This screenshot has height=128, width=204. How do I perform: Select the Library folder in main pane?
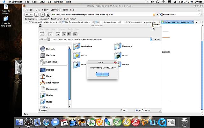pyautogui.click(x=80, y=55)
